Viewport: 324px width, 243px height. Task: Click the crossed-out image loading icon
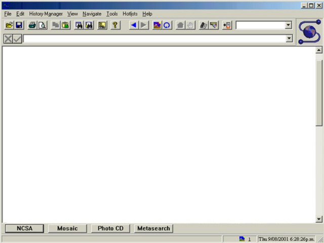157,25
